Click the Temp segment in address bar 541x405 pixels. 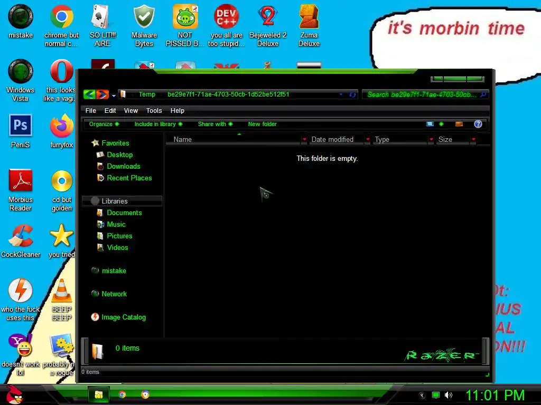coord(147,94)
